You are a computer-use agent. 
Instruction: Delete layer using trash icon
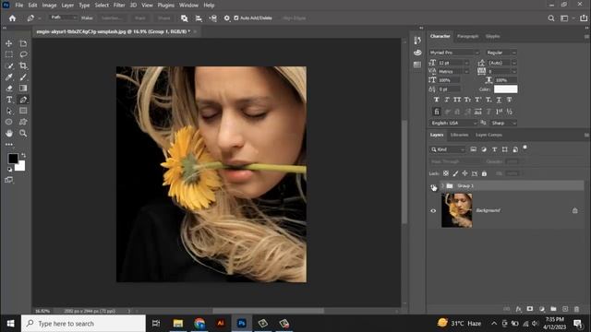[x=576, y=309]
